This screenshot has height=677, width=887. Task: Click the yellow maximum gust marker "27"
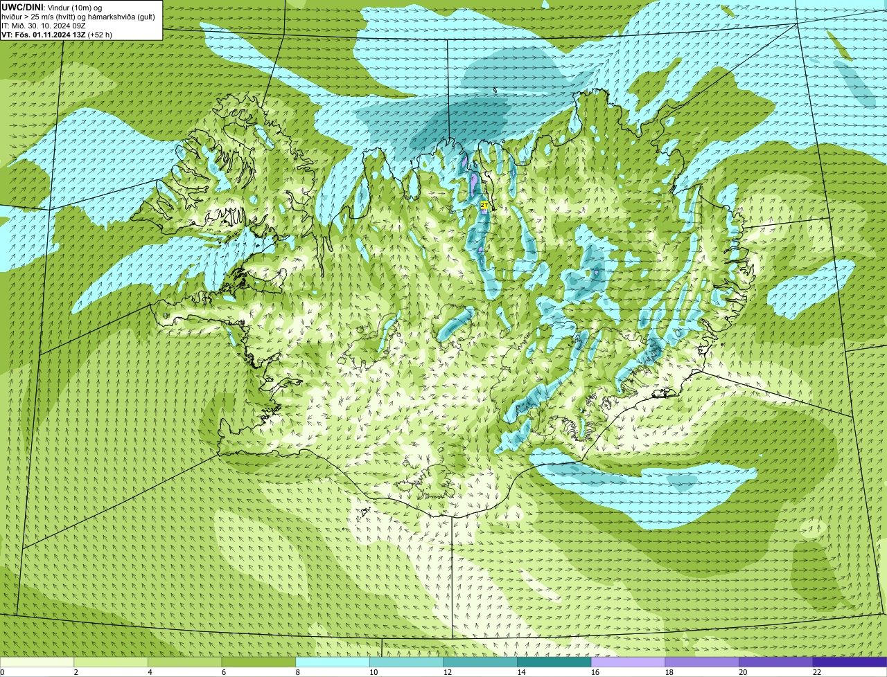pos(484,205)
